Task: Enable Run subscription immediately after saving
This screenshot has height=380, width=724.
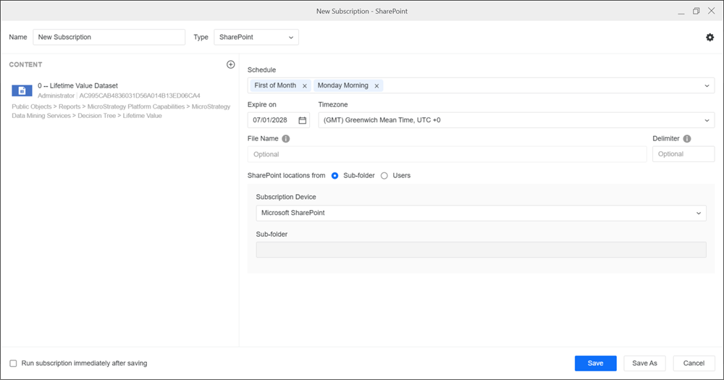Action: (x=13, y=363)
